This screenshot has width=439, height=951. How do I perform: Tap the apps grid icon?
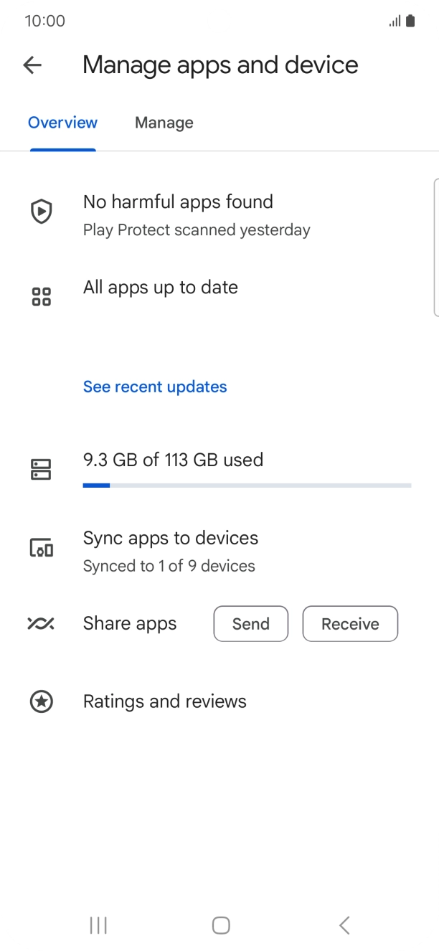(42, 297)
